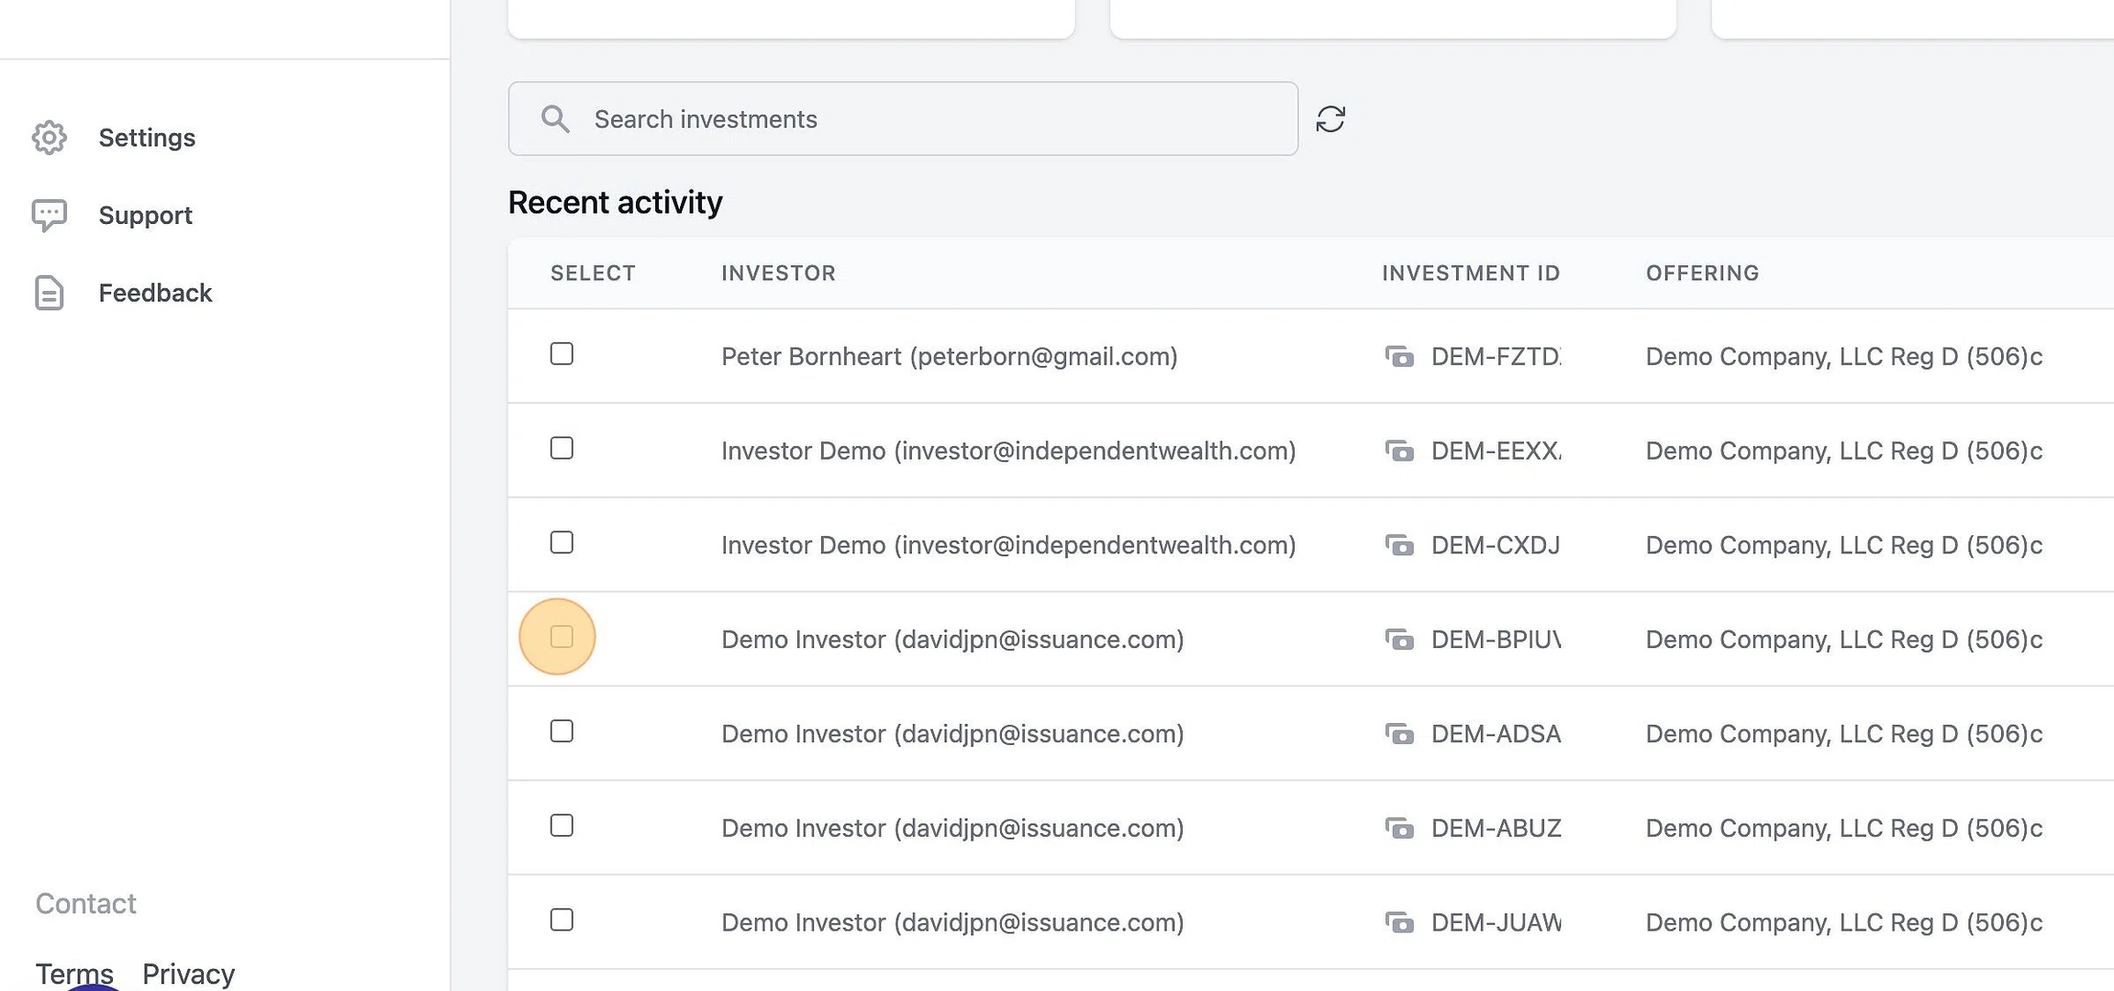The image size is (2114, 991).
Task: Select Peter Bornheart's investment checkbox
Action: click(x=562, y=354)
